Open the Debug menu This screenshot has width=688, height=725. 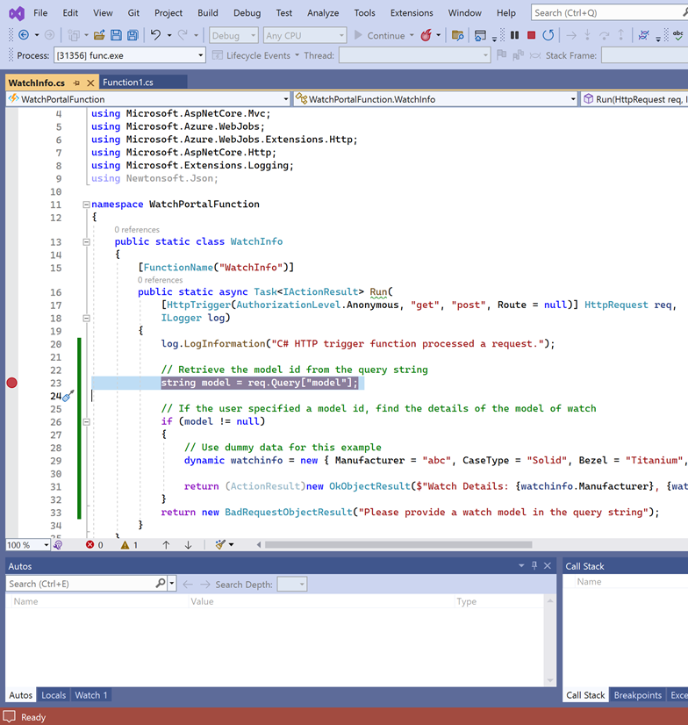tap(247, 13)
